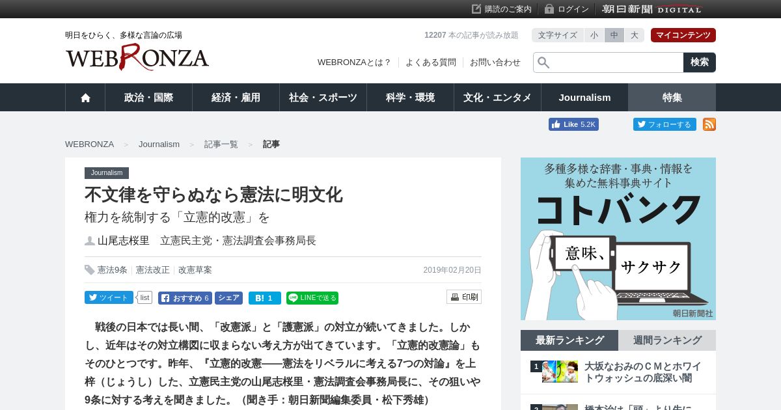Open 政治・国際 section

pyautogui.click(x=148, y=98)
